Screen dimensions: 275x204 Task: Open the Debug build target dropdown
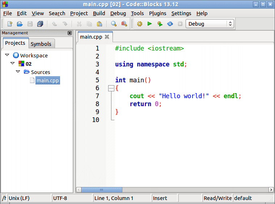point(210,24)
